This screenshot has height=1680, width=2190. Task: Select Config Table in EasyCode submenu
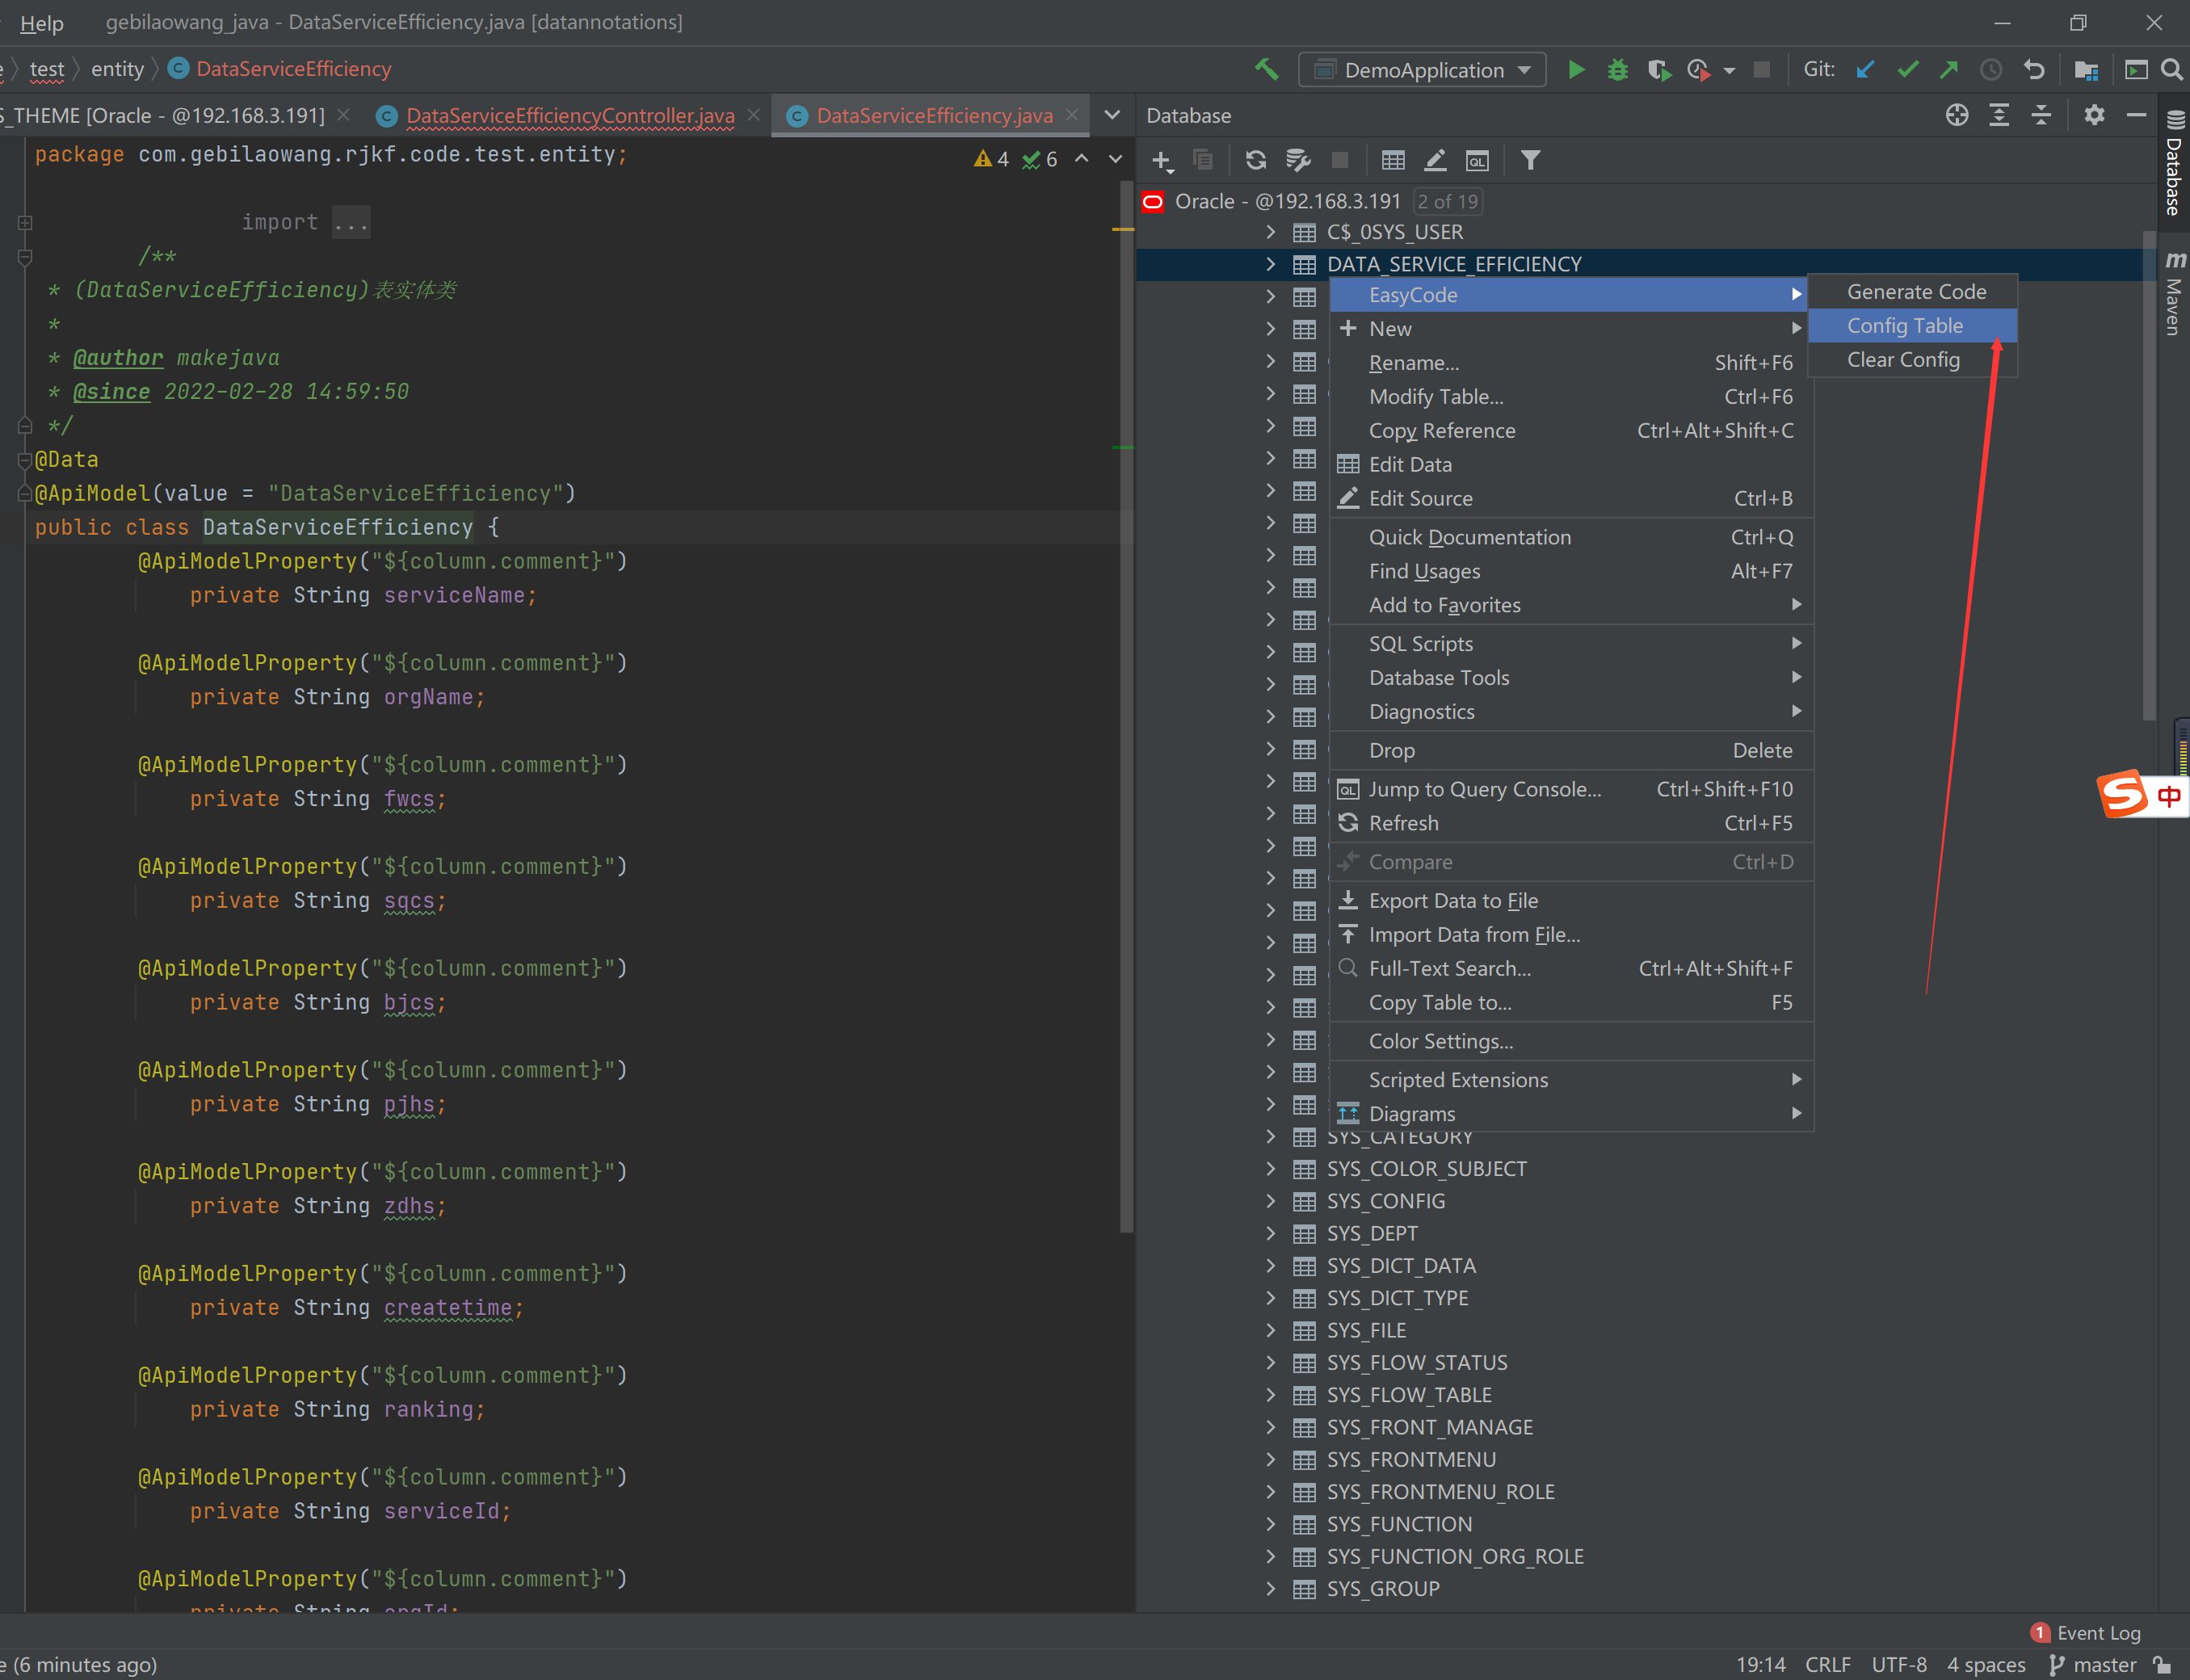coord(1904,326)
